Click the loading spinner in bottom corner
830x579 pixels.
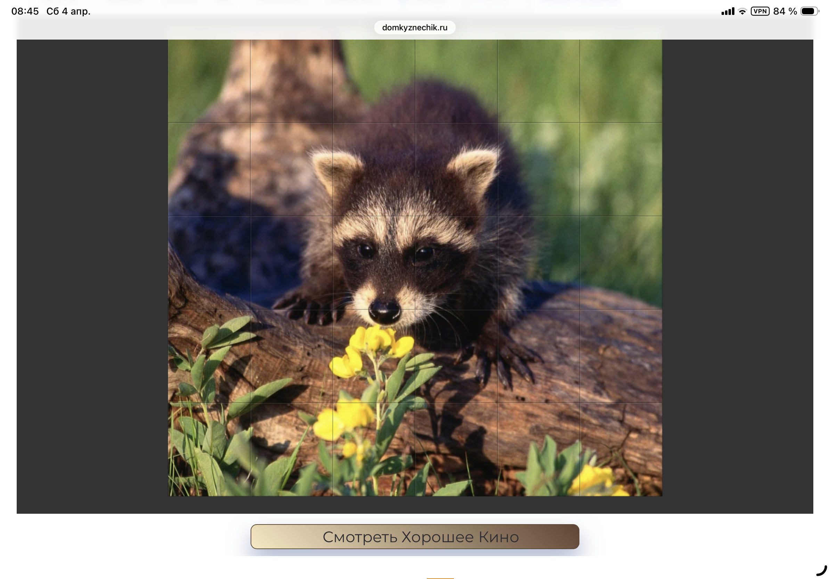pos(821,570)
